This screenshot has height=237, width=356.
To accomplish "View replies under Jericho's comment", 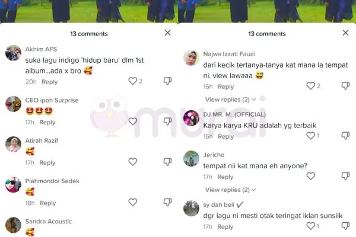I will tap(230, 190).
